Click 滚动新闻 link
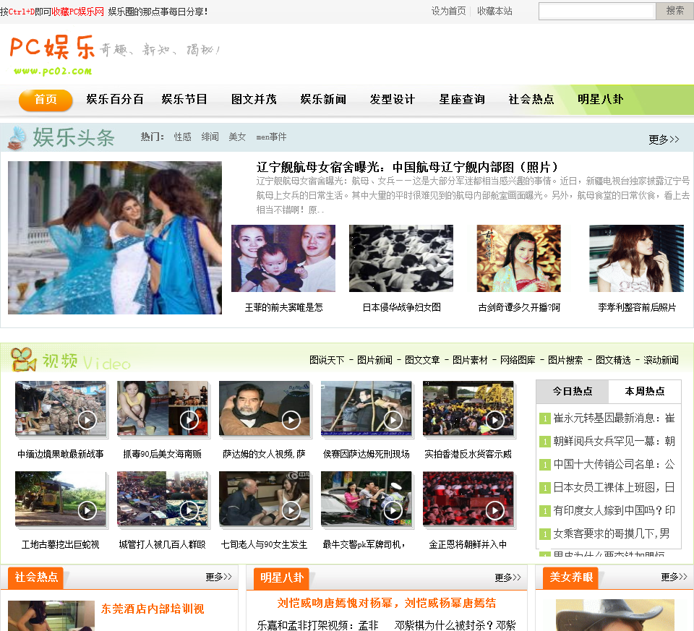Screen dimensions: 694x631 point(661,360)
